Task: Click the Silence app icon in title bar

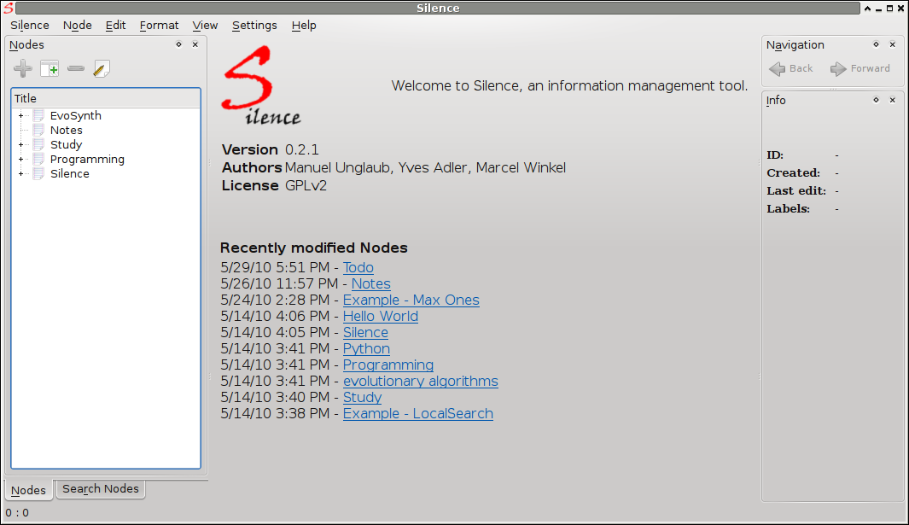Action: (9, 9)
